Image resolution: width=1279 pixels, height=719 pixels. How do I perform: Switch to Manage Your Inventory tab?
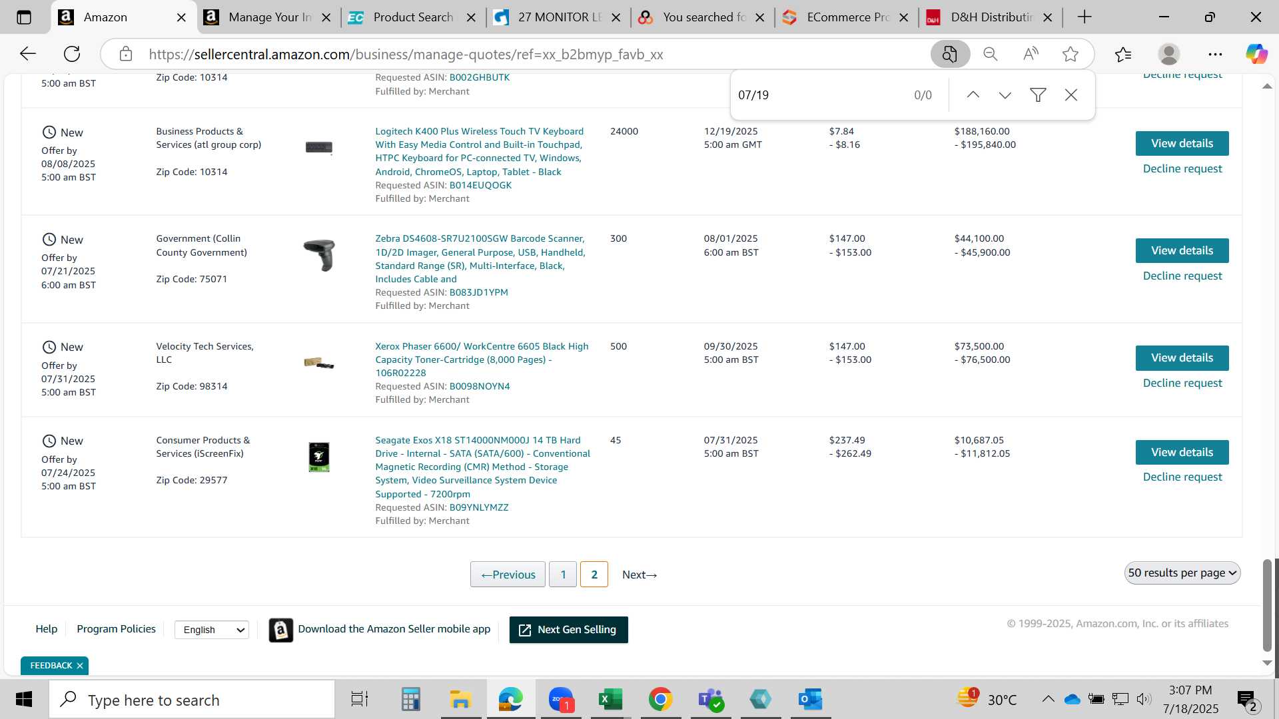click(268, 17)
